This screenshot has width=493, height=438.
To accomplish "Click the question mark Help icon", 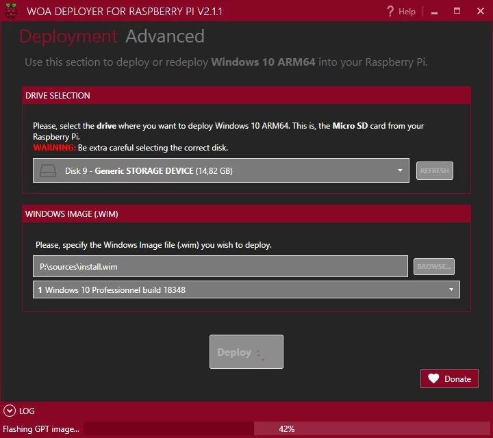I will point(390,12).
